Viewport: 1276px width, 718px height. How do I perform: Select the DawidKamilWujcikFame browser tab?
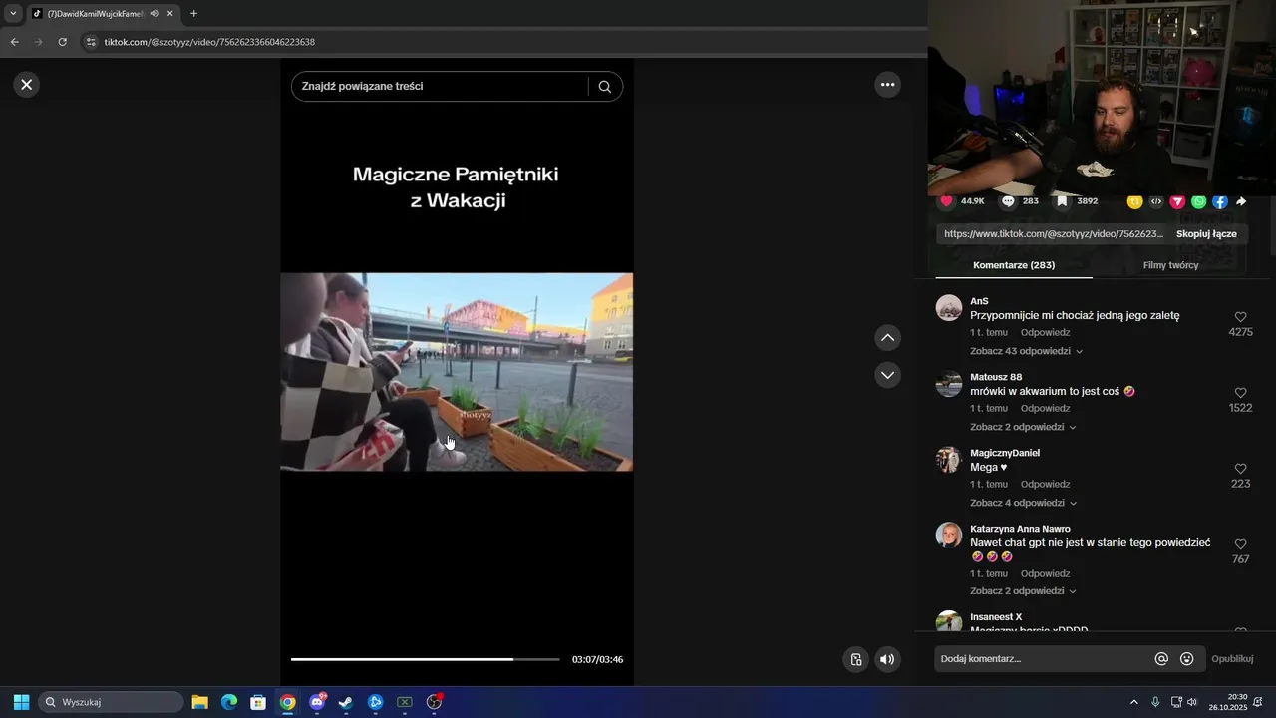(97, 14)
